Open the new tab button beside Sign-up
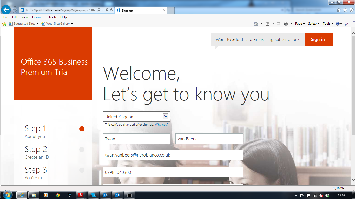This screenshot has height=199, width=355. click(170, 10)
